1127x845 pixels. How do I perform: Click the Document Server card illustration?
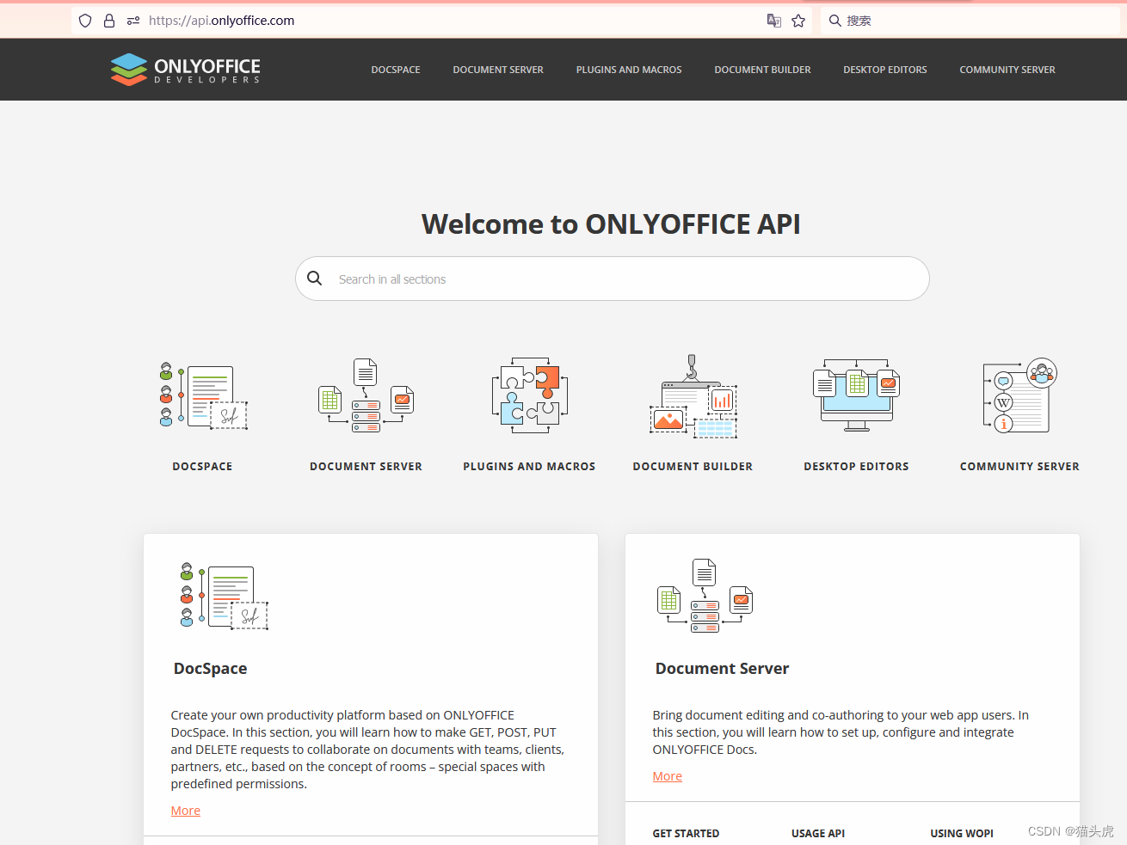[x=705, y=596]
